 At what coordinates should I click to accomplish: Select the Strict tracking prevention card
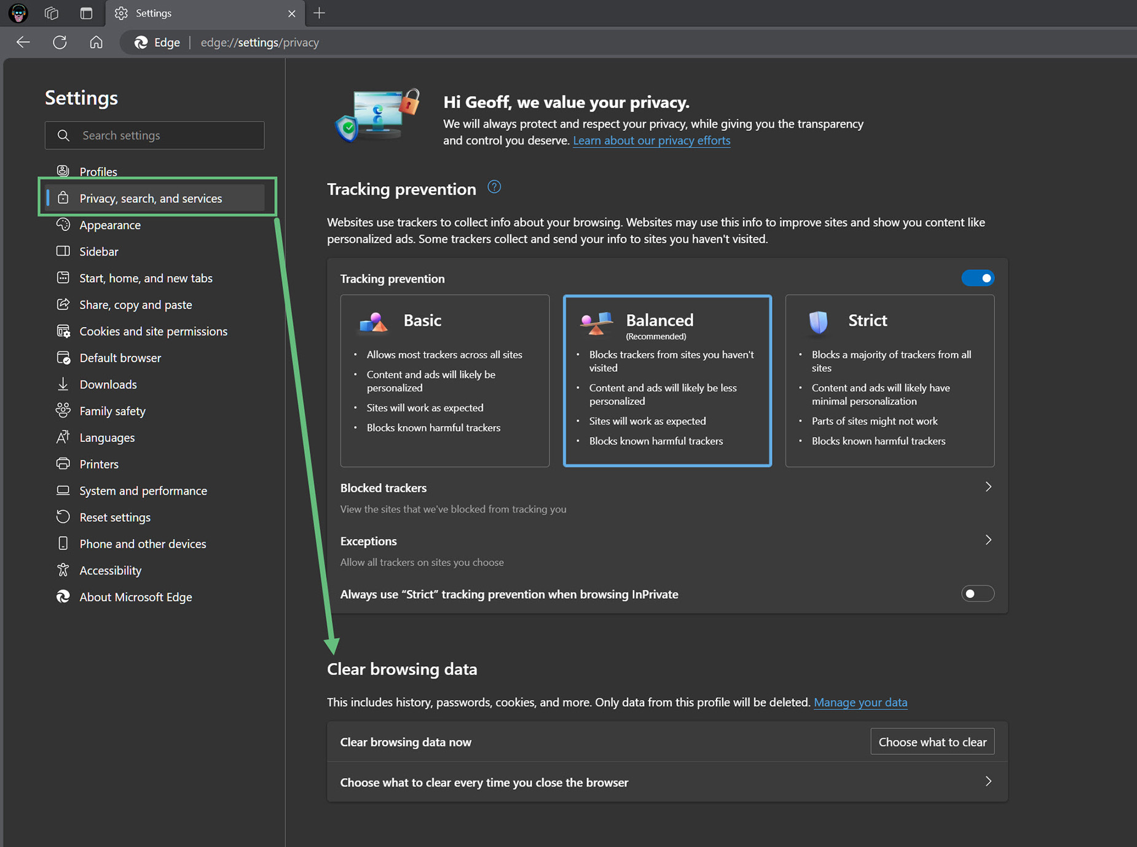(x=890, y=380)
